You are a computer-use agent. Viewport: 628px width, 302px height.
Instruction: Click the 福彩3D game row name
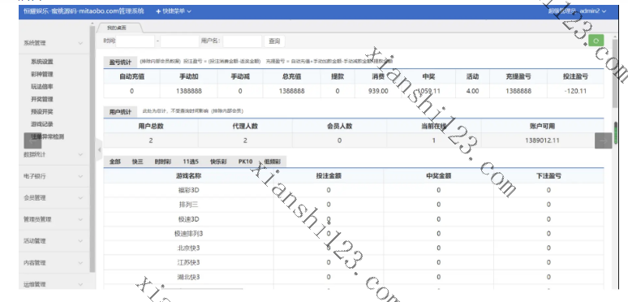(188, 190)
